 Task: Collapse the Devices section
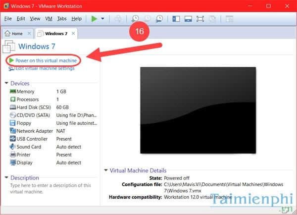click(6, 83)
